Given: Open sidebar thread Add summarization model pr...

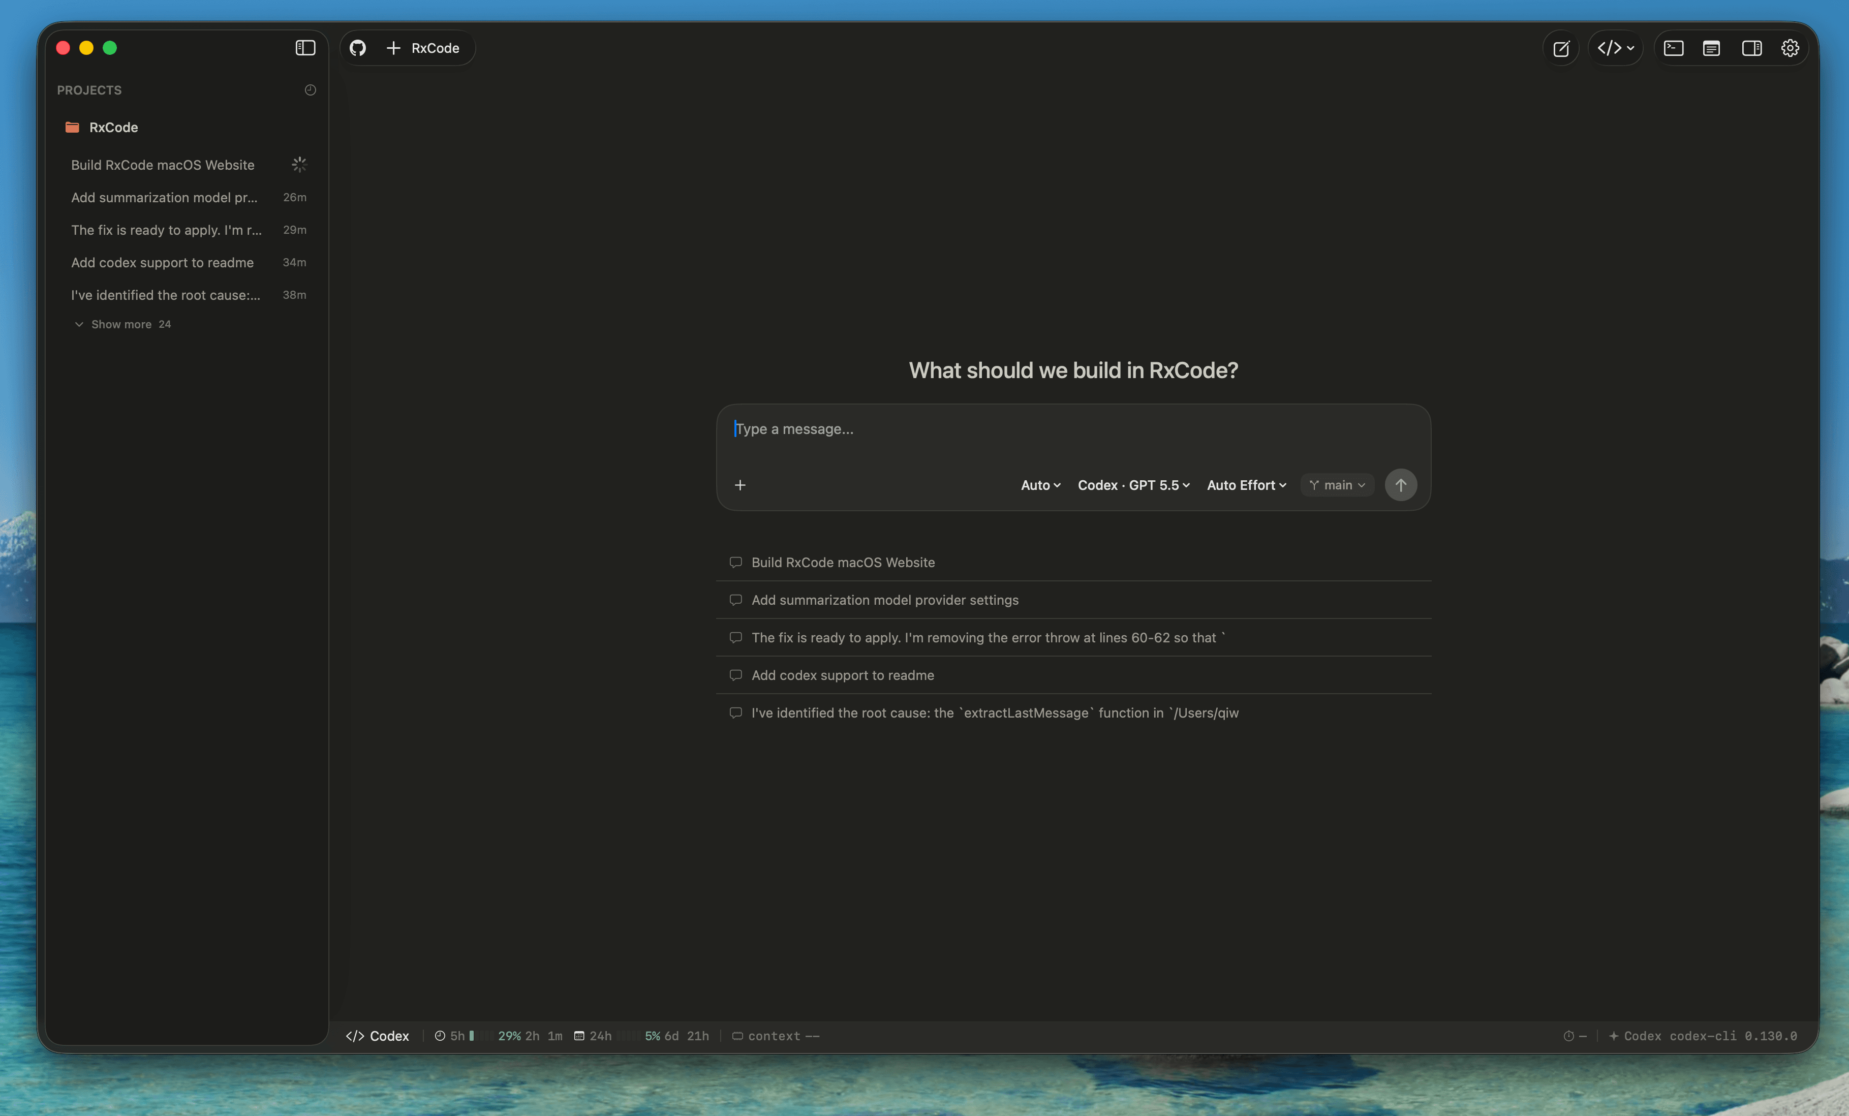Looking at the screenshot, I should [x=186, y=197].
